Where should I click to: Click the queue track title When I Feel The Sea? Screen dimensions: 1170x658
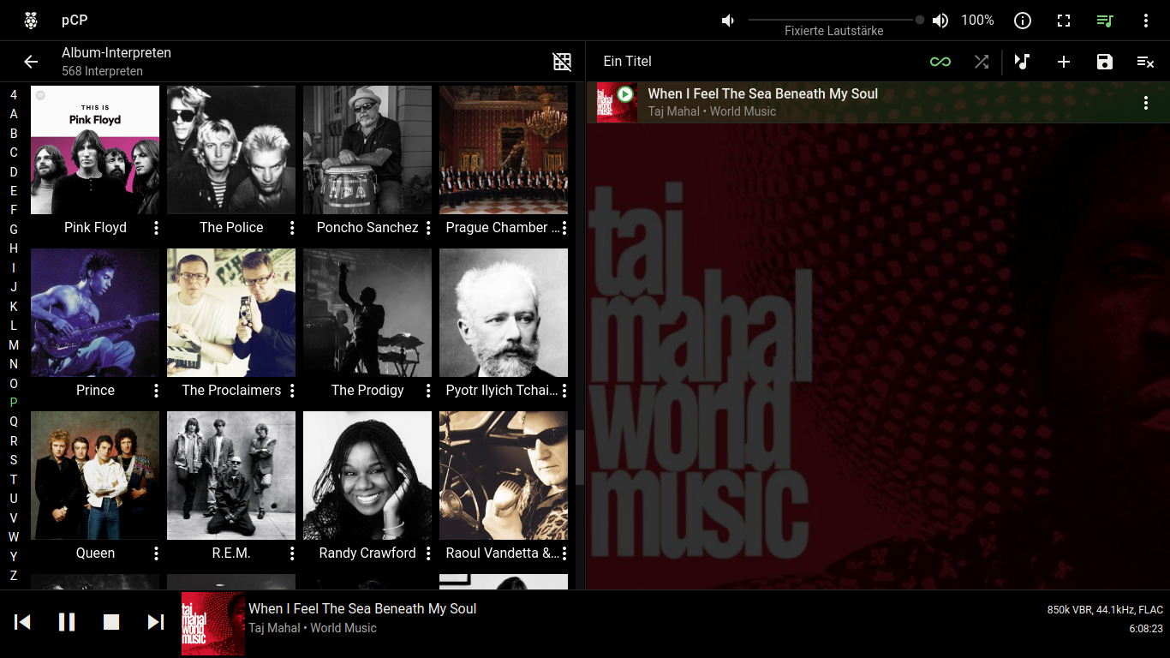763,93
